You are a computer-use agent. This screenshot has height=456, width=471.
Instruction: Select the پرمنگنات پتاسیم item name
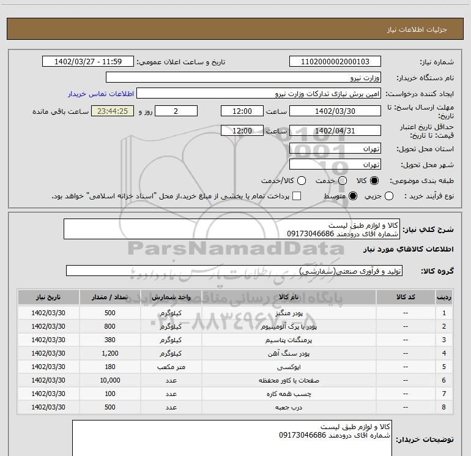[289, 340]
